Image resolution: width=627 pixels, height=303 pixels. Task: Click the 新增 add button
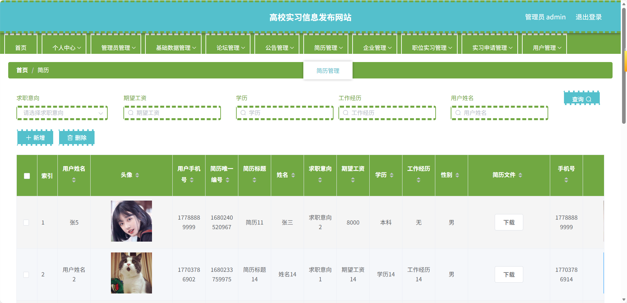click(35, 138)
